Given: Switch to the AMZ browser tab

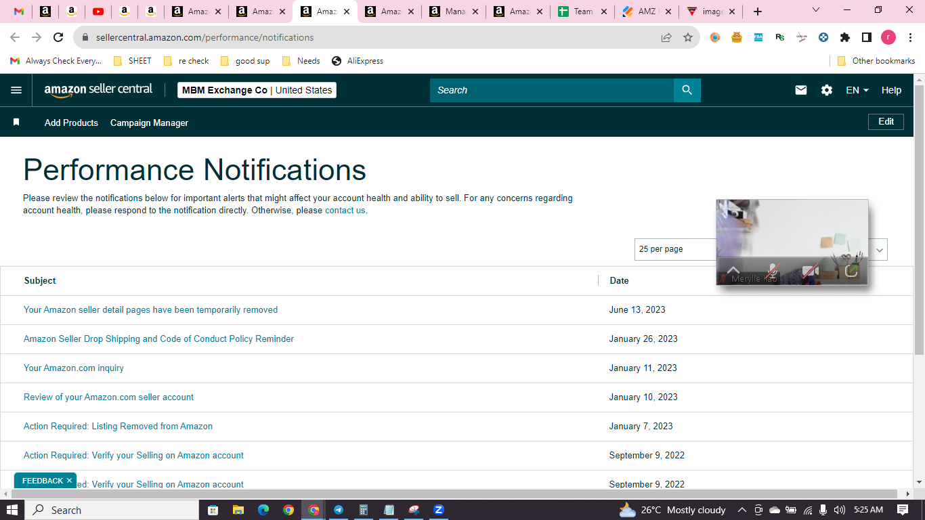Looking at the screenshot, I should tap(647, 12).
